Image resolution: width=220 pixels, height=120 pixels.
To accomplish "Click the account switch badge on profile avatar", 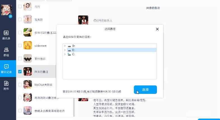I will click(x=10, y=16).
